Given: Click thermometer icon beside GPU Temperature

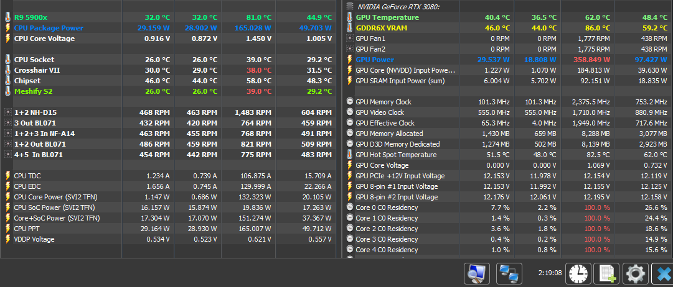Looking at the screenshot, I should click(x=351, y=17).
